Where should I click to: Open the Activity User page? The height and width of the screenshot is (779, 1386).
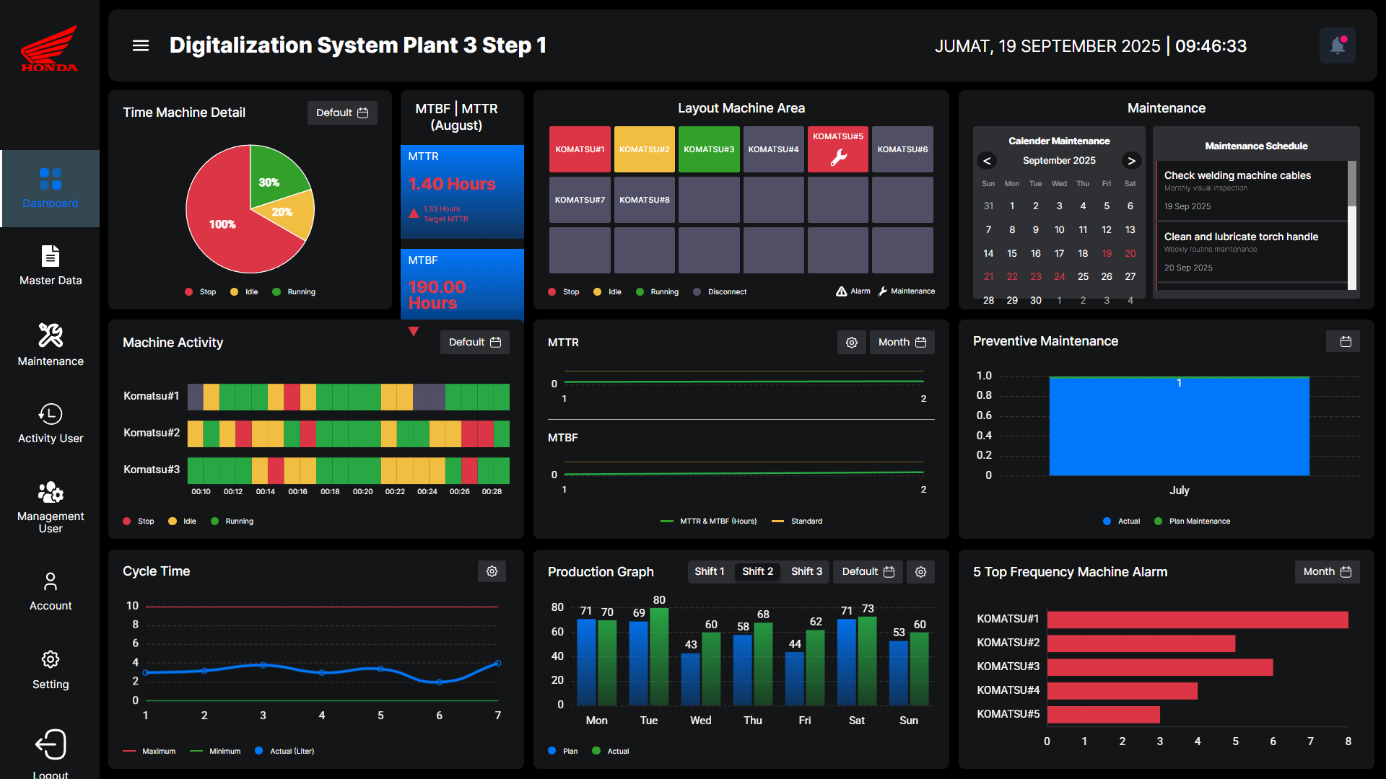[x=50, y=423]
